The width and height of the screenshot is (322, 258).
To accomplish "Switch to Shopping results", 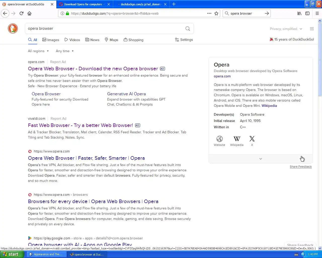I will point(133,40).
